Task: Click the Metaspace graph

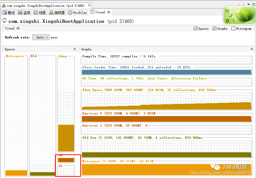Action: (x=166, y=170)
